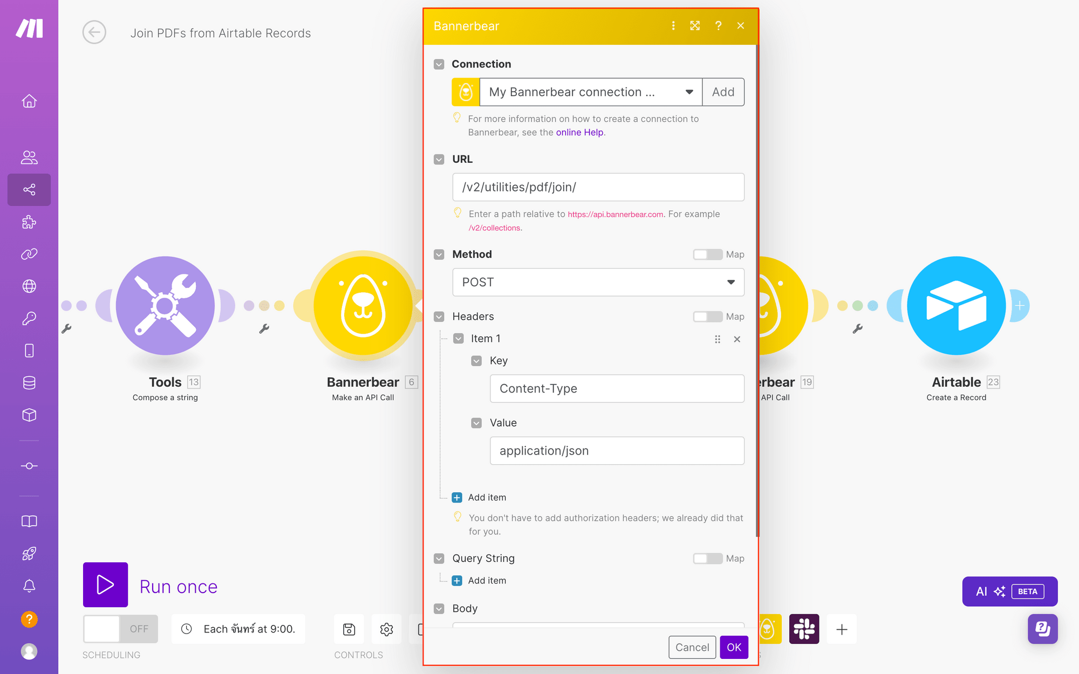Open the profile avatar menu
The width and height of the screenshot is (1079, 674).
[x=29, y=651]
